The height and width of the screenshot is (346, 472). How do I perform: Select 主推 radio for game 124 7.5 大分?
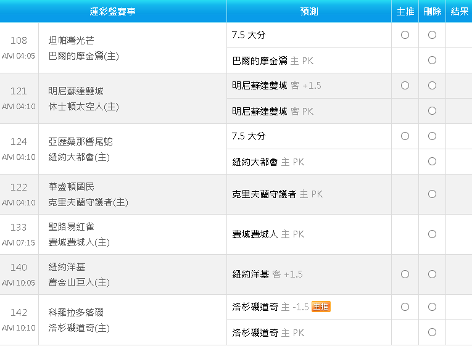click(x=405, y=136)
